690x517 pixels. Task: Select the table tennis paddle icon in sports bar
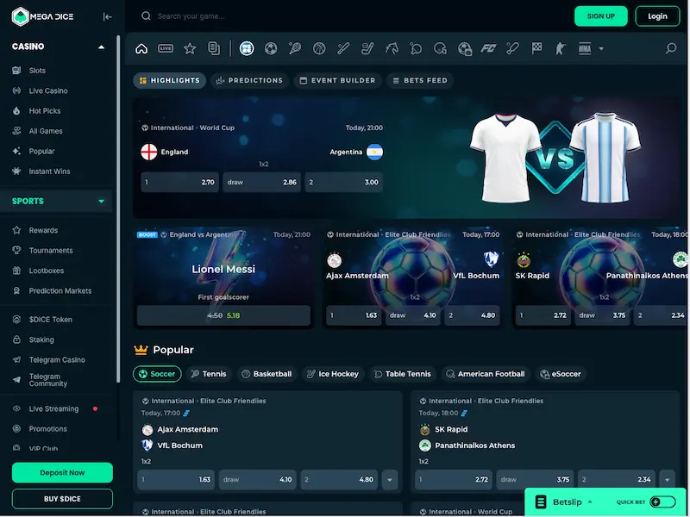point(416,48)
